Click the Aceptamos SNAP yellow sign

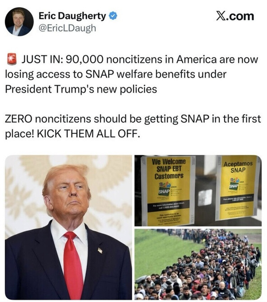[238, 188]
